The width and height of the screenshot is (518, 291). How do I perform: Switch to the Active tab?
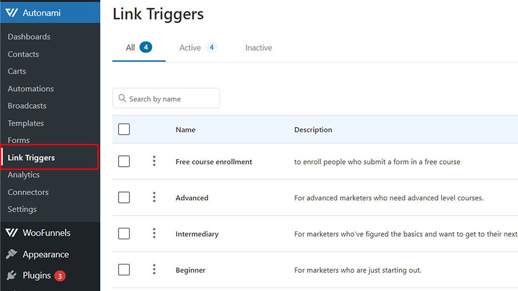[x=198, y=48]
